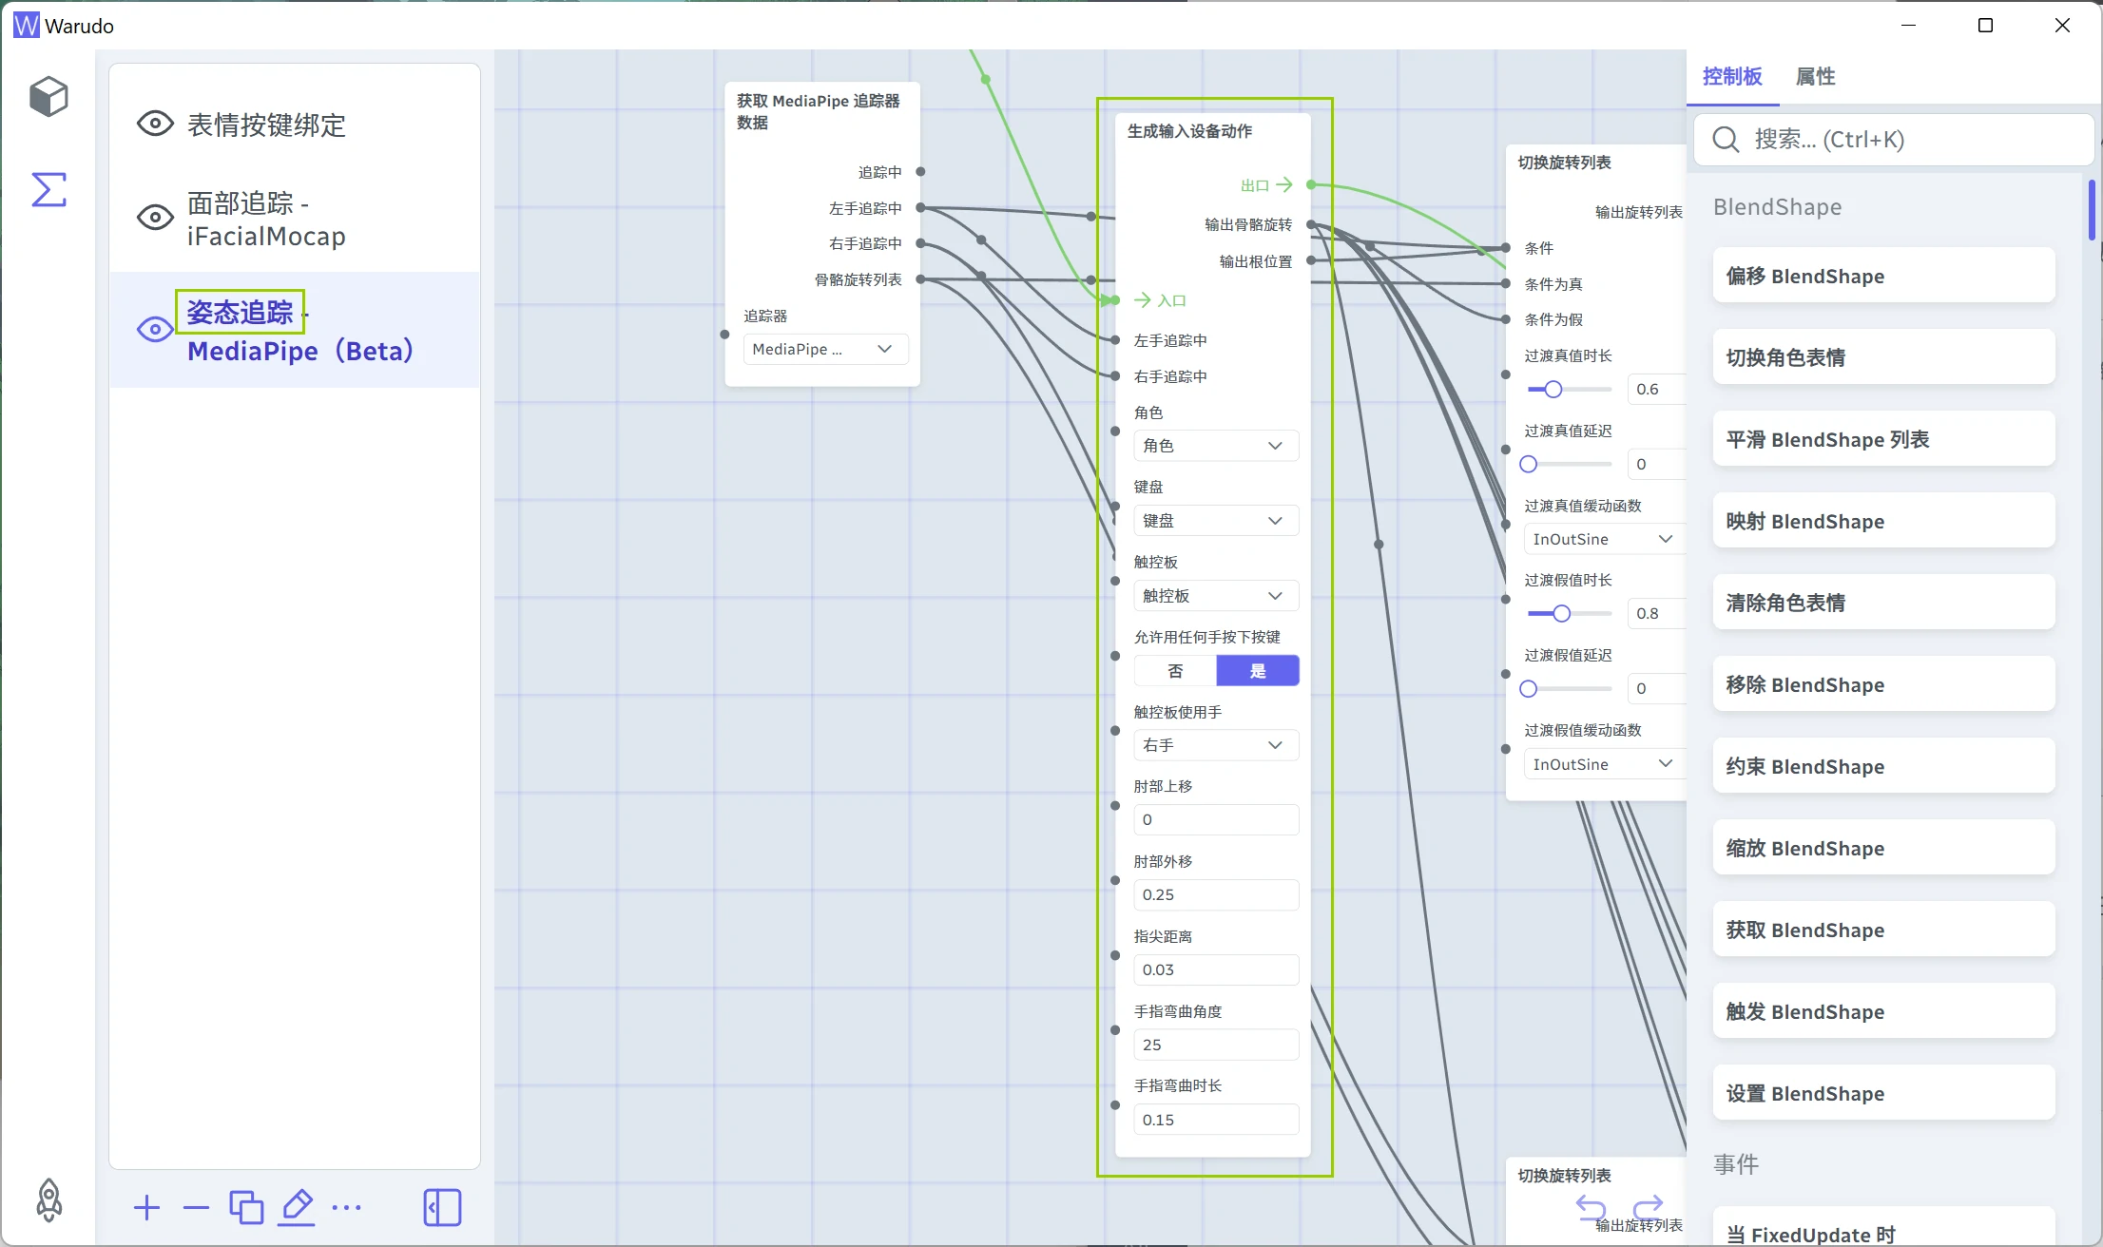Set 允许用任何手按下按键 to 是
Screen dimensions: 2103x1247
(1258, 671)
